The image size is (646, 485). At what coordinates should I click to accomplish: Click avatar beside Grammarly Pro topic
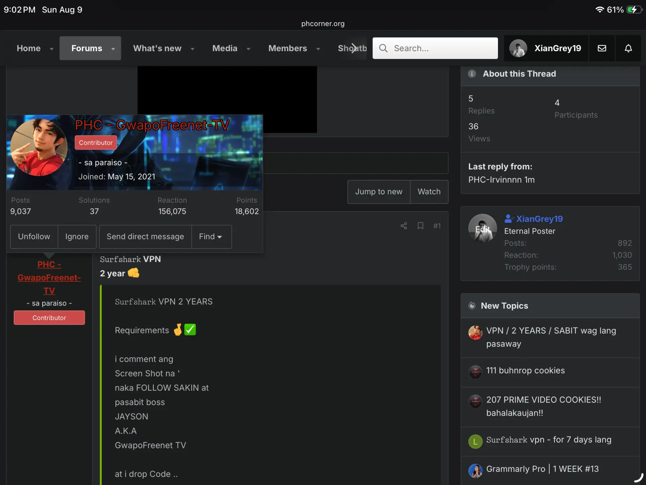tap(475, 471)
